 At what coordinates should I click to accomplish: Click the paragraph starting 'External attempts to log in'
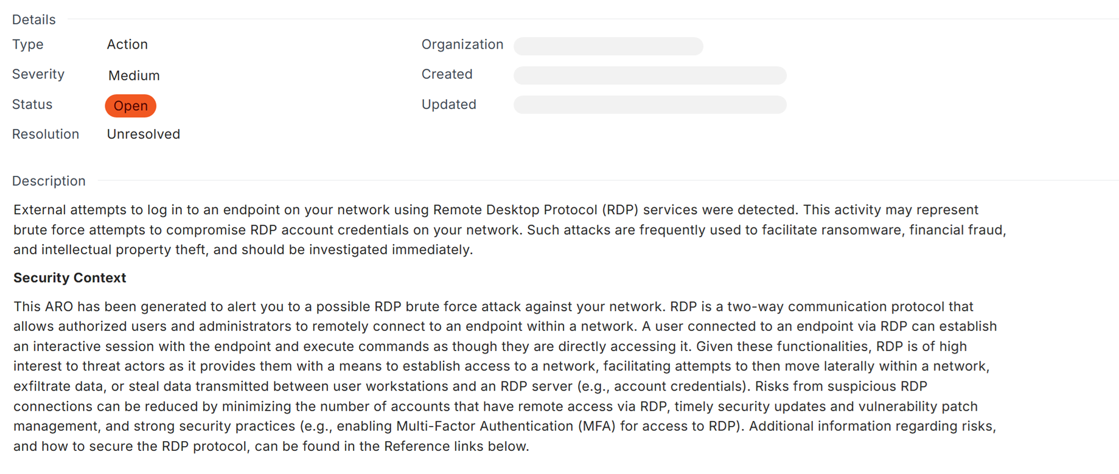coord(510,230)
